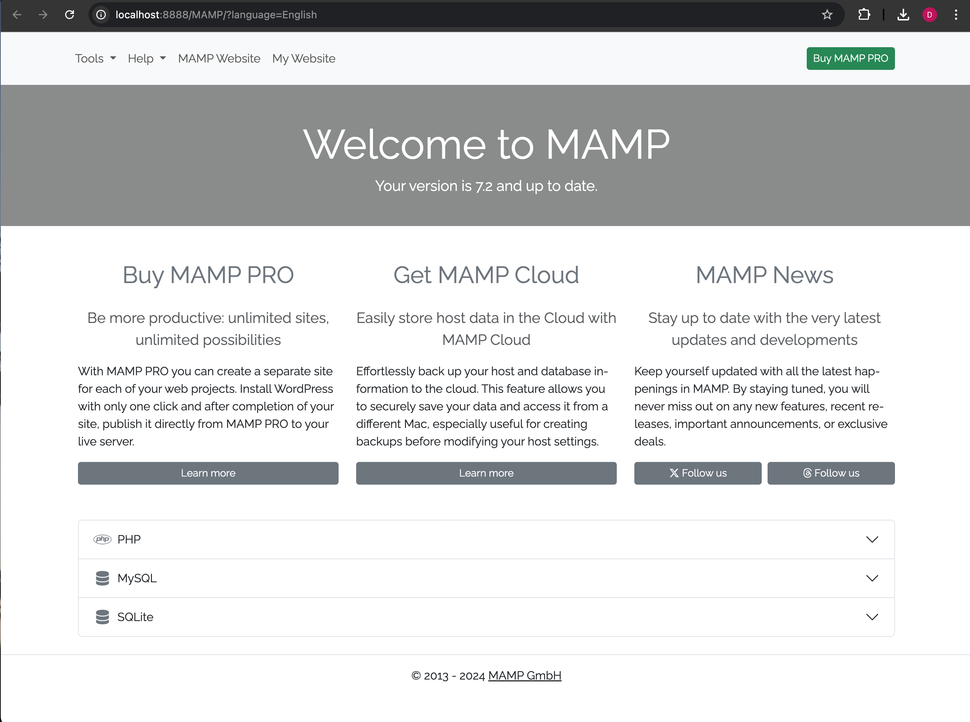View site information icon in address bar
Viewport: 970px width, 722px height.
click(101, 15)
